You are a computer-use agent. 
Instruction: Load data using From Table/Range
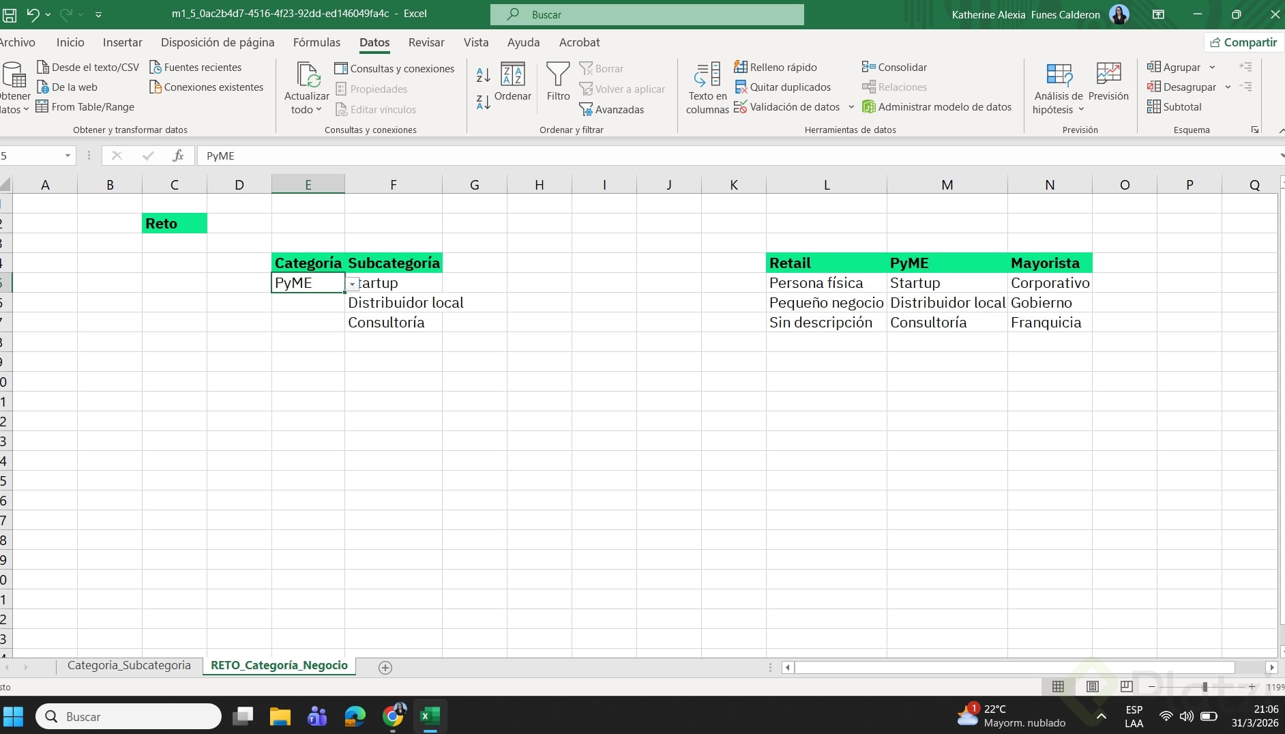point(85,107)
